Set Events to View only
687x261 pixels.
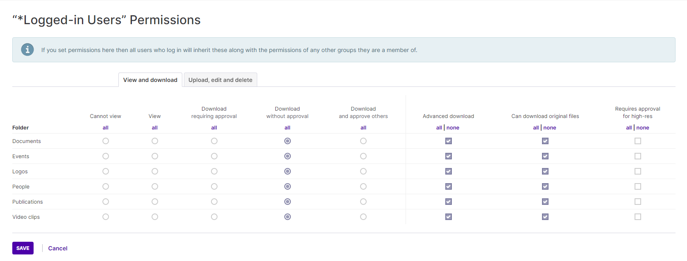(155, 156)
